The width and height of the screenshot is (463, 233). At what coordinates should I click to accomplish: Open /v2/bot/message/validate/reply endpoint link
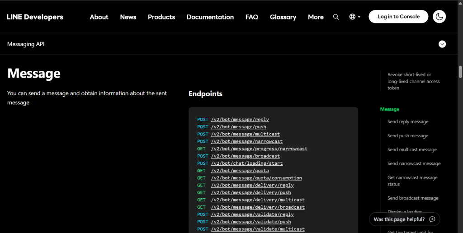252,214
